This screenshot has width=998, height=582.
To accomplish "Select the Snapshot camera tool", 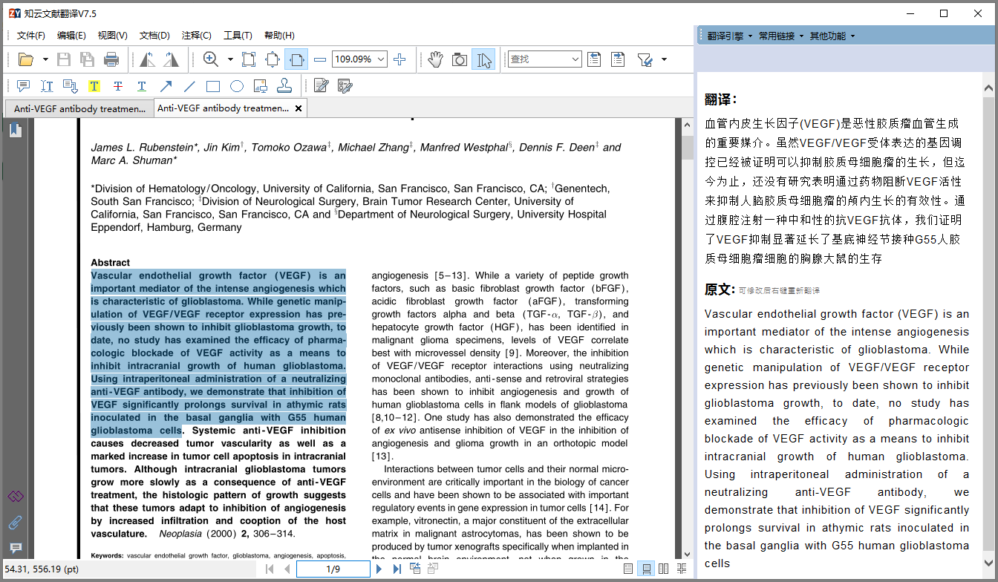I will tap(460, 59).
